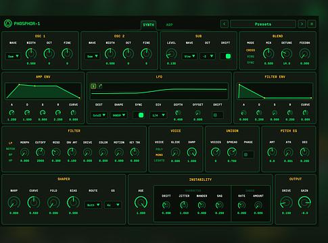Image resolution: width=328 pixels, height=243 pixels.
Task: Click the SUB level knob
Action: (x=171, y=54)
